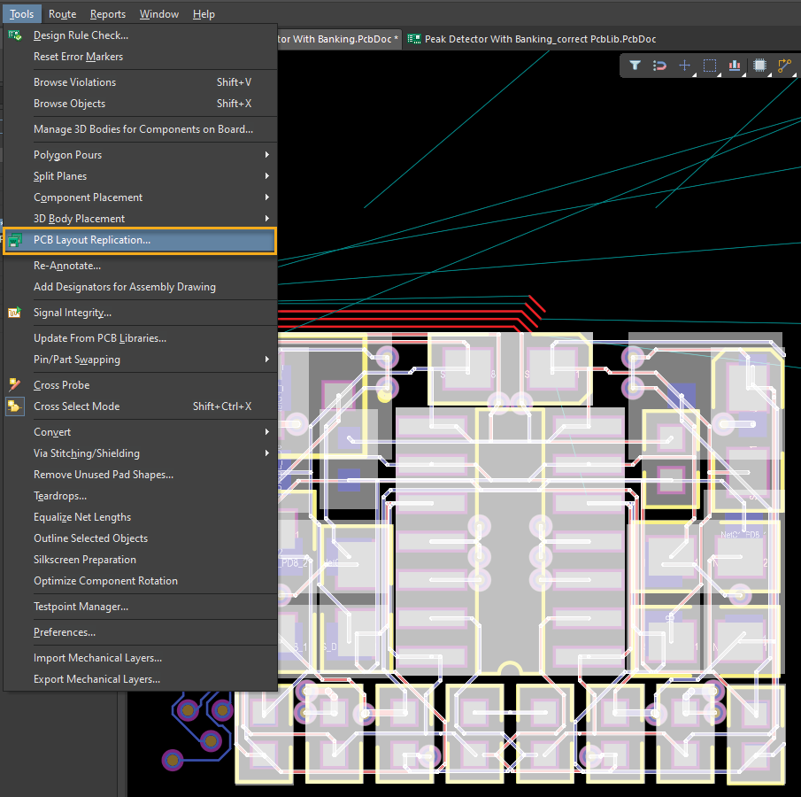801x797 pixels.
Task: Toggle the objects filter funnel icon
Action: [635, 65]
